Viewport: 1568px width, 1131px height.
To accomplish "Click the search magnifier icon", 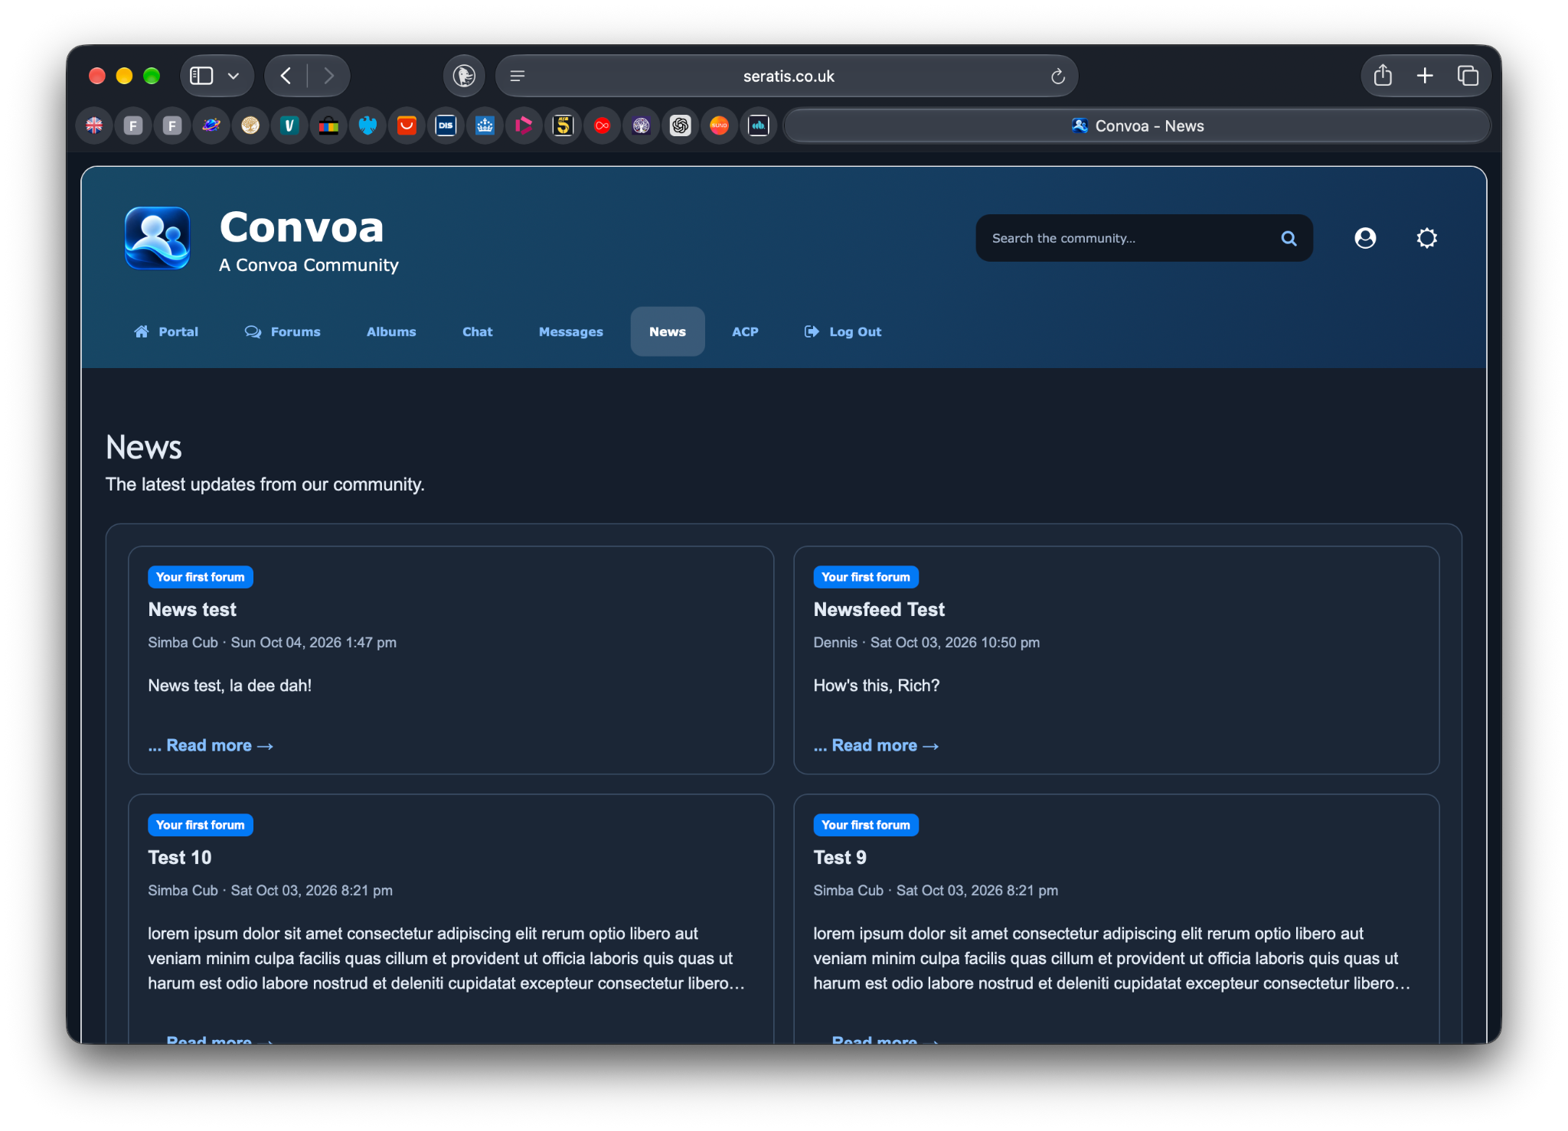I will point(1289,239).
